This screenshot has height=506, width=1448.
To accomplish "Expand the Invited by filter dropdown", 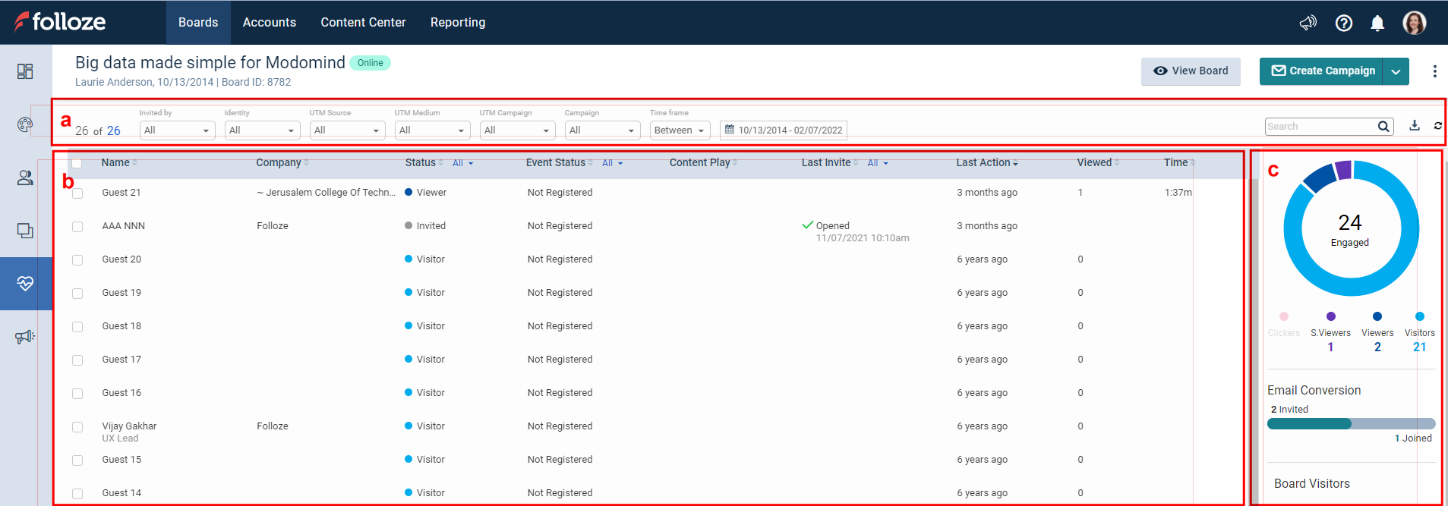I will tap(177, 130).
